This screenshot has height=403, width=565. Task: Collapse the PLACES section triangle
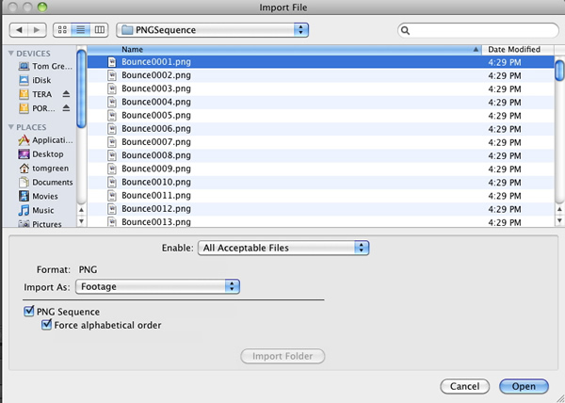(10, 127)
